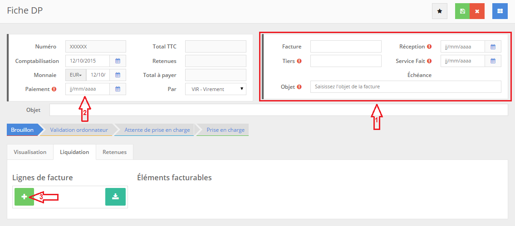The image size is (515, 226).
Task: Open the blue grid layout icon
Action: 500,11
